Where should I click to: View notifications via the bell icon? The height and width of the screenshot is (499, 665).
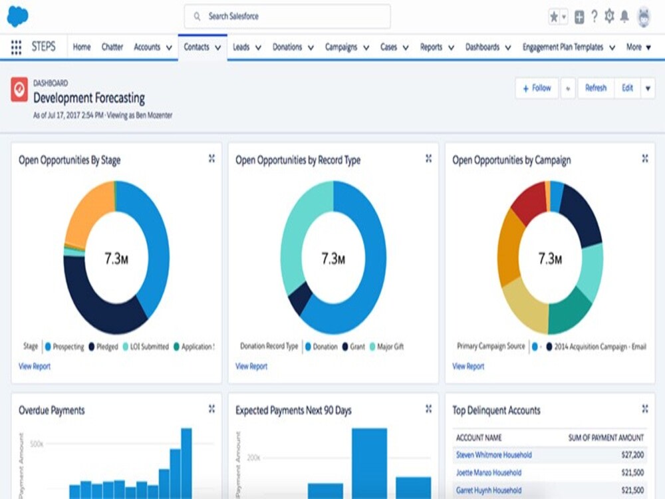pos(624,16)
